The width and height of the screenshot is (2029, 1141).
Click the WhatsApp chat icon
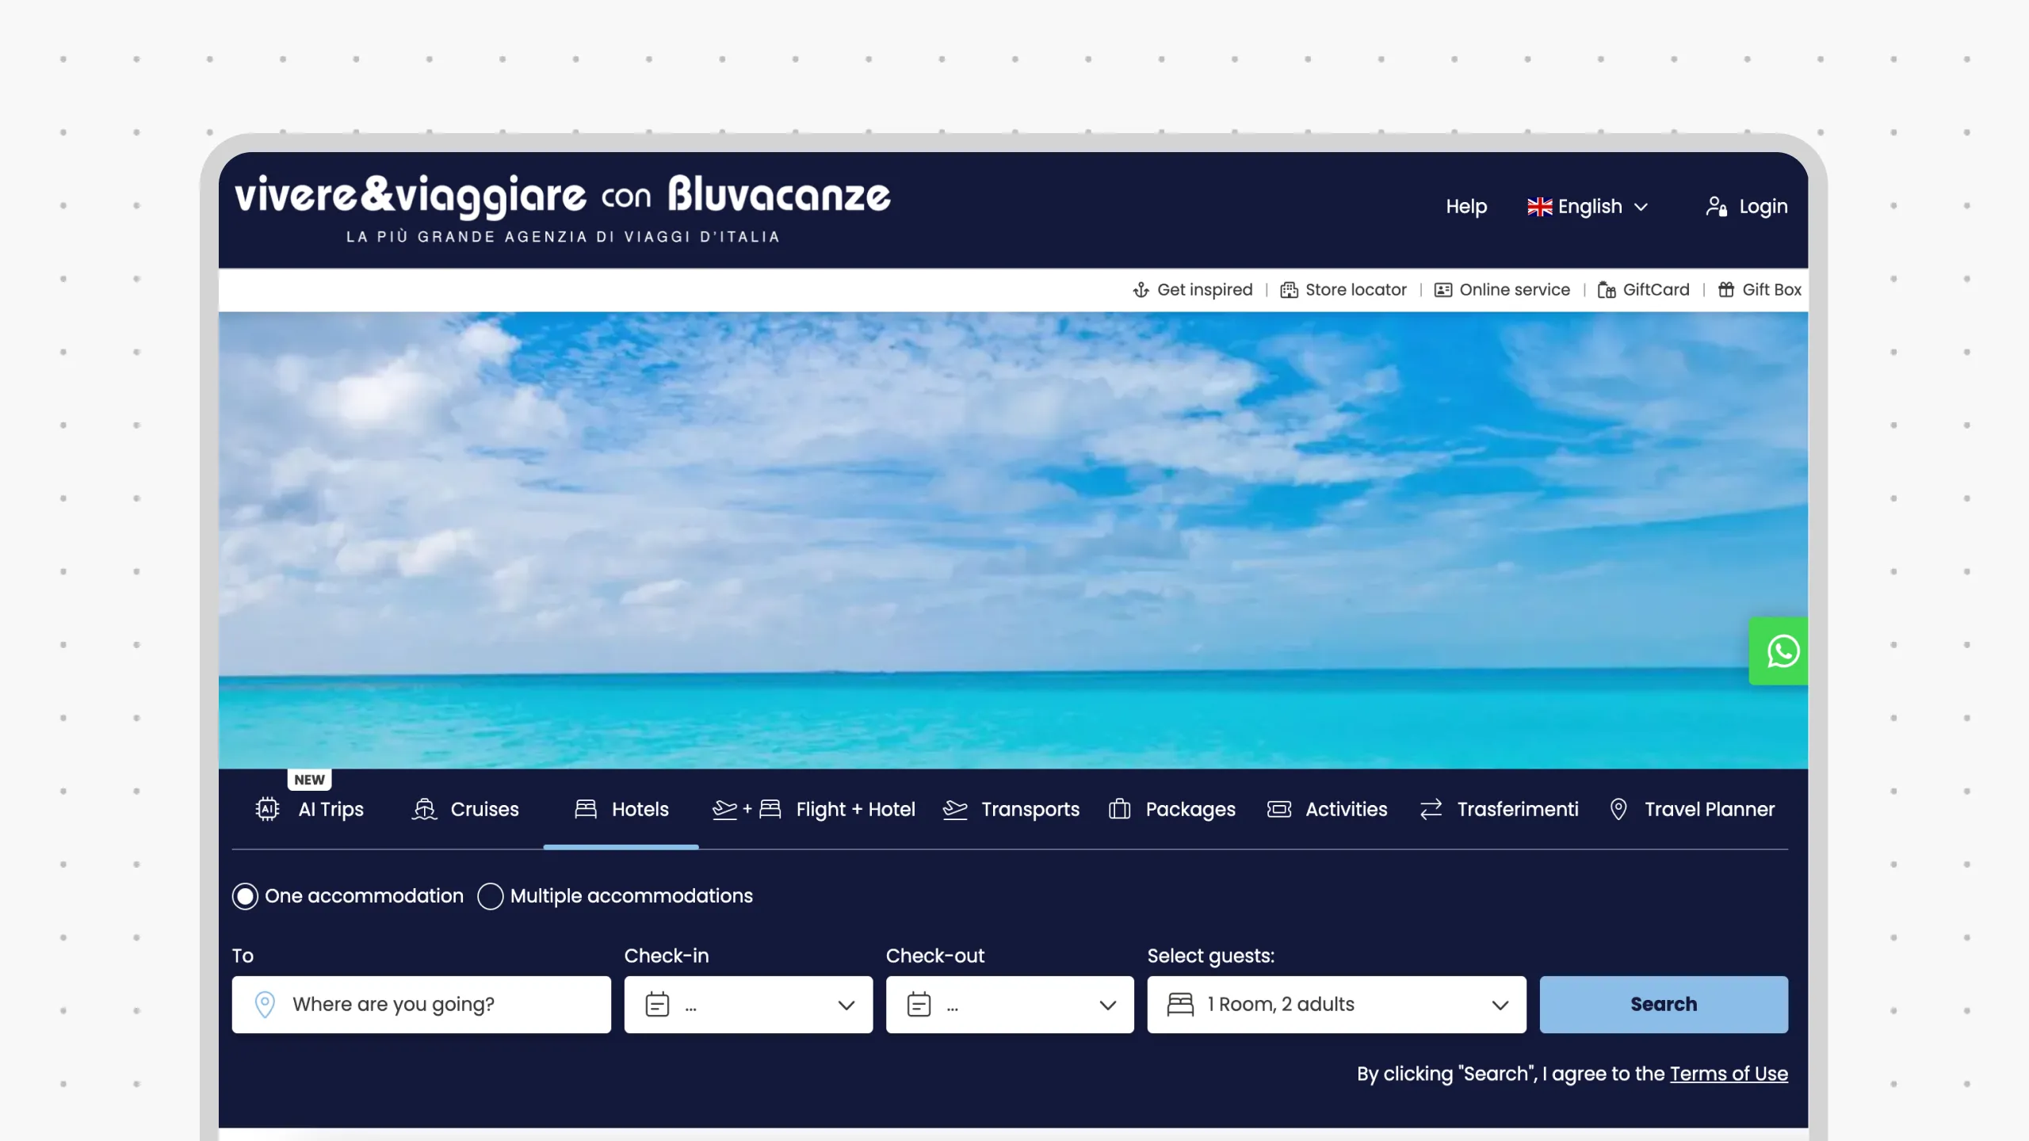point(1783,651)
